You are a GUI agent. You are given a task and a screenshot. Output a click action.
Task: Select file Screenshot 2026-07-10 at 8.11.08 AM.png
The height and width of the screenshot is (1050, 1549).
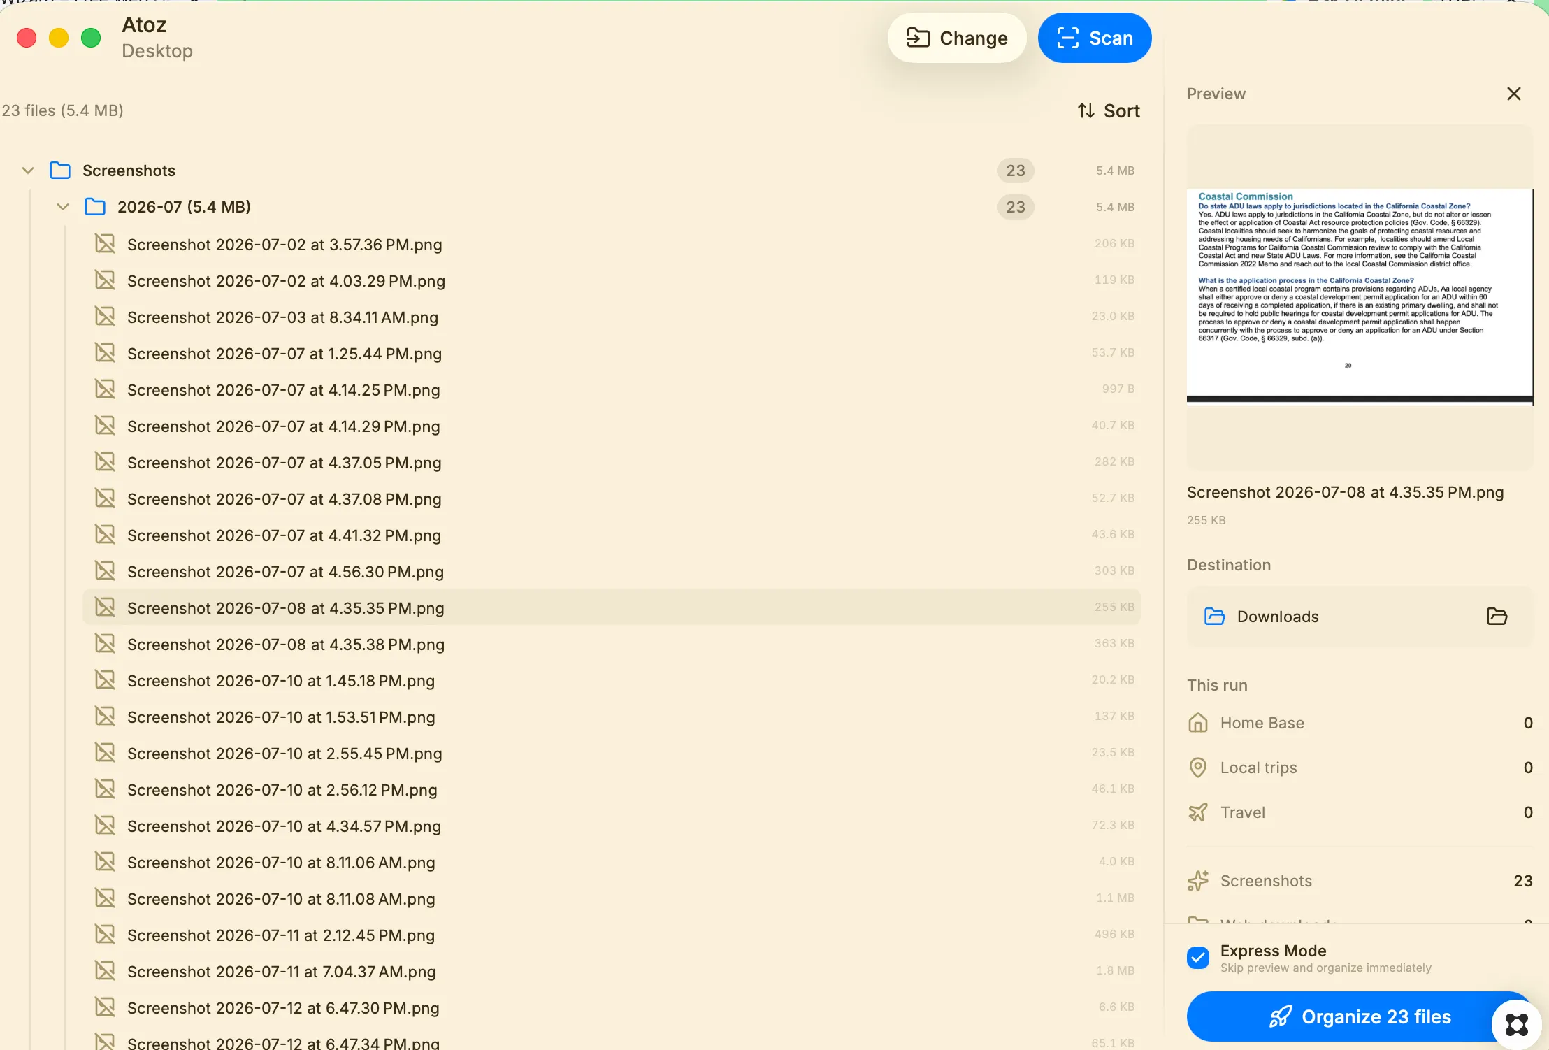612,899
